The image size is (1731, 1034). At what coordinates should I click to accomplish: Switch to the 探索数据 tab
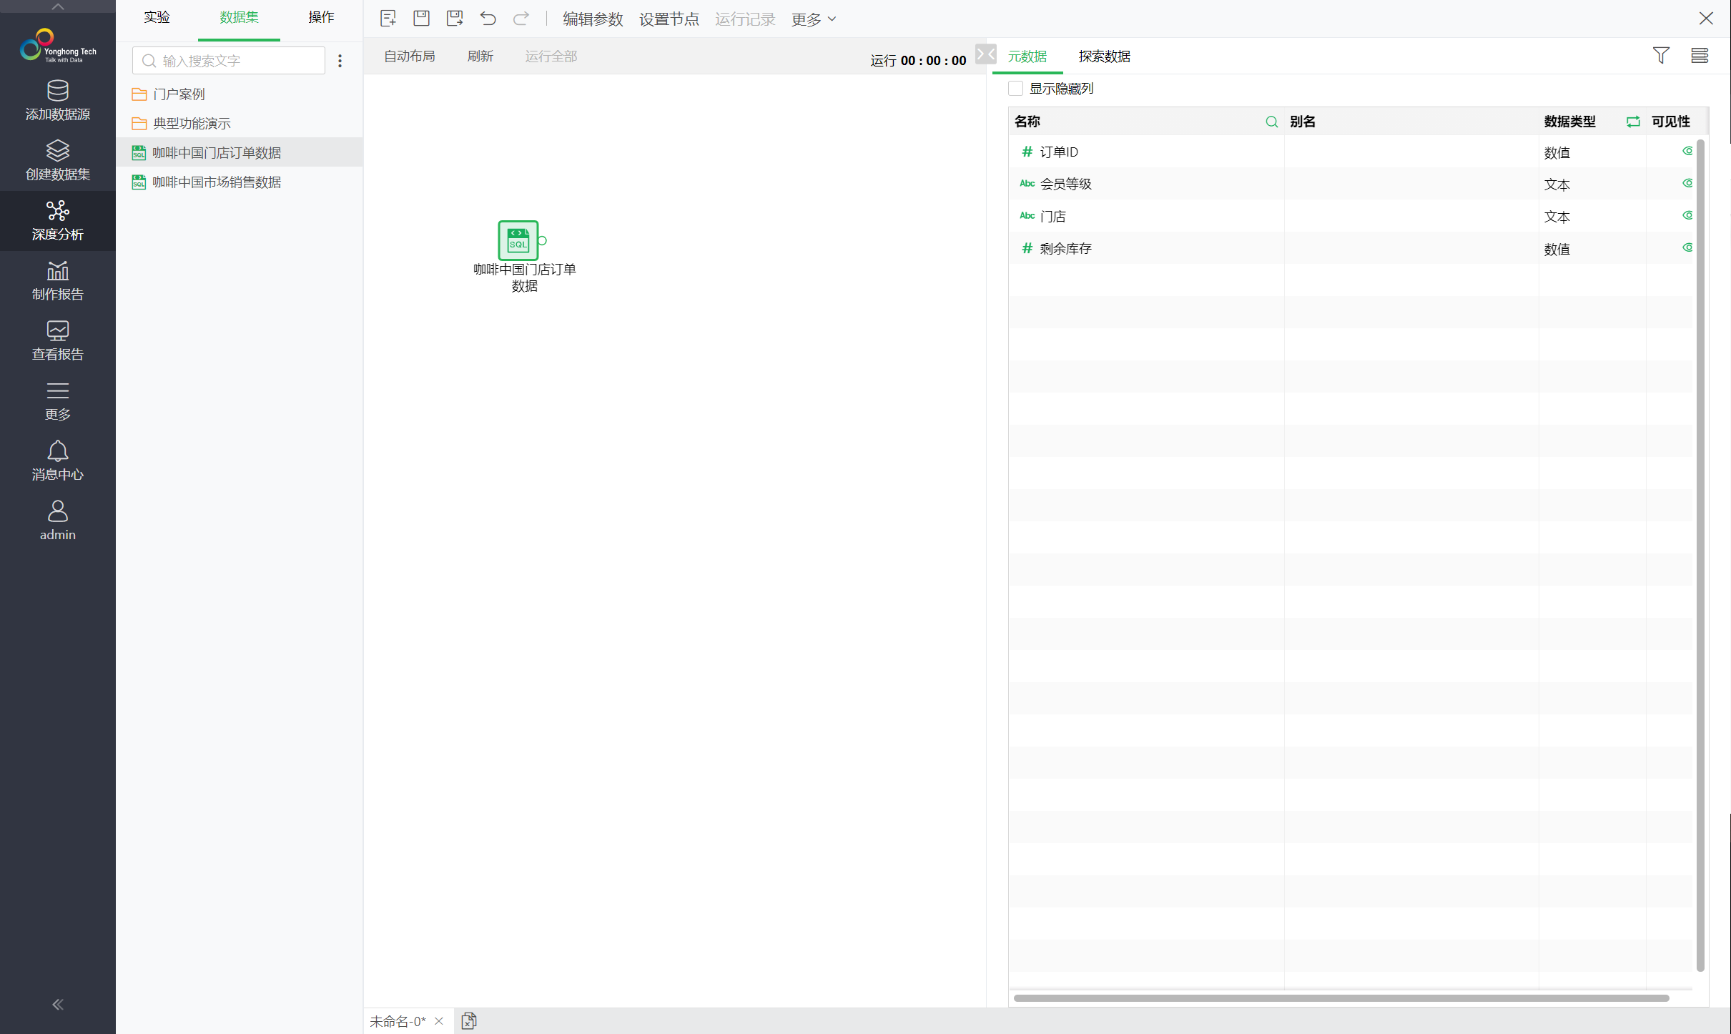pyautogui.click(x=1105, y=56)
